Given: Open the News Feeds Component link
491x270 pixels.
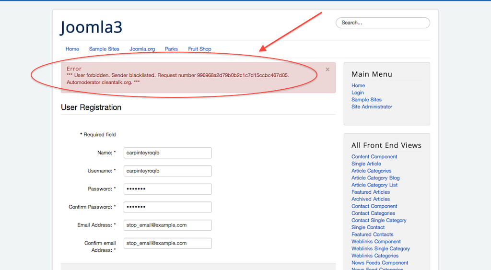Looking at the screenshot, I should coord(380,263).
